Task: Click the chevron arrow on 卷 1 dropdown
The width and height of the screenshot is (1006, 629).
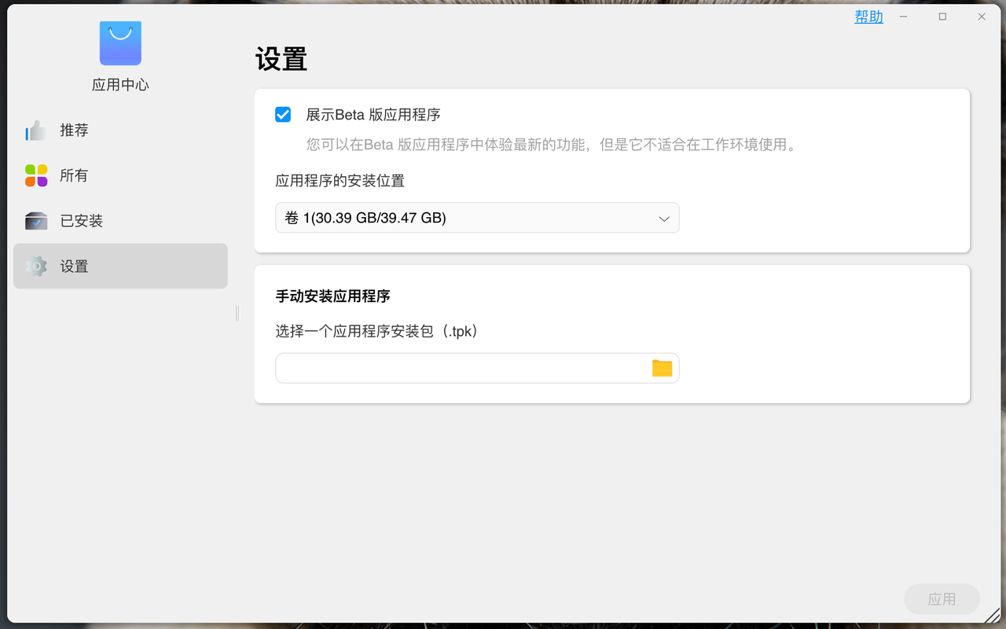Action: 664,219
